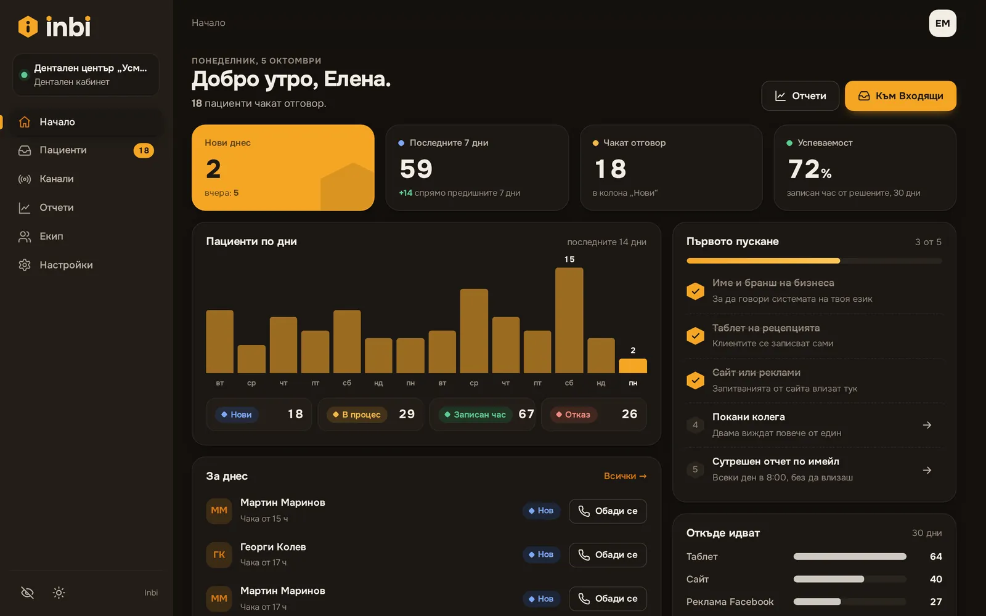Screen dimensions: 986x616
Task: Click the inbi logo icon
Action: point(28,26)
